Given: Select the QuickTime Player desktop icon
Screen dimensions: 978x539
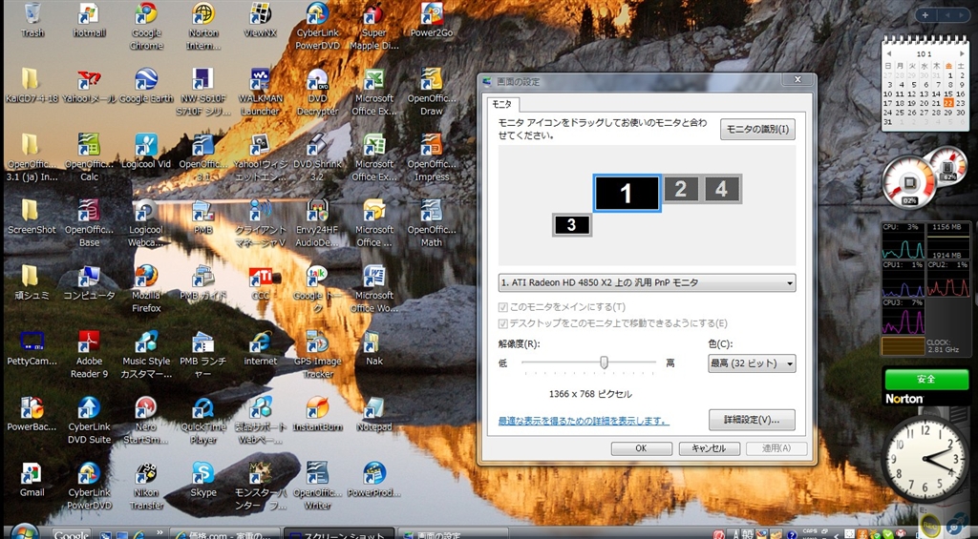Looking at the screenshot, I should pos(202,420).
